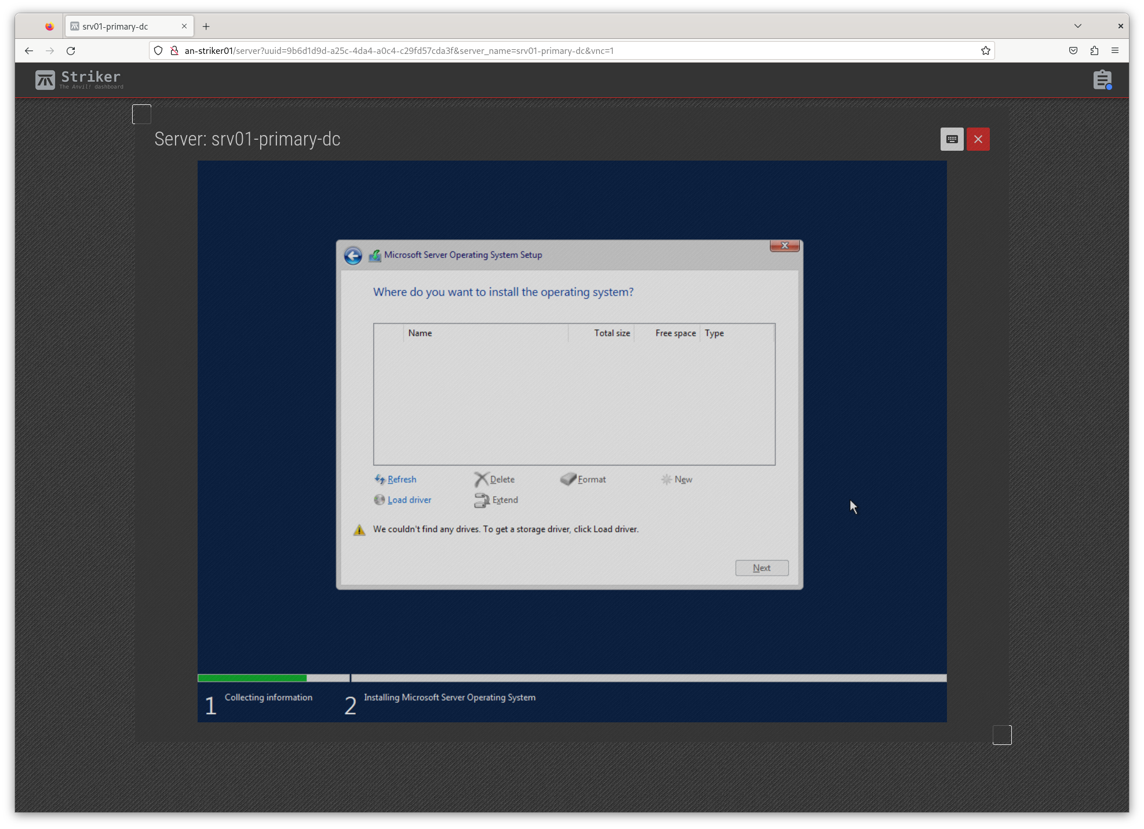Click Refresh in the drive options
The width and height of the screenshot is (1144, 829).
click(402, 479)
